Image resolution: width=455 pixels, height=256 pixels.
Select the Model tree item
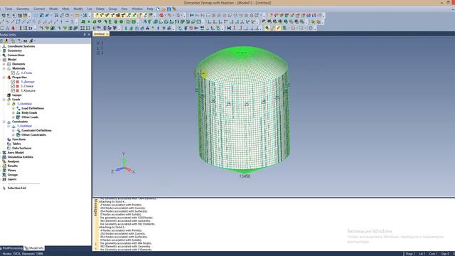12,60
